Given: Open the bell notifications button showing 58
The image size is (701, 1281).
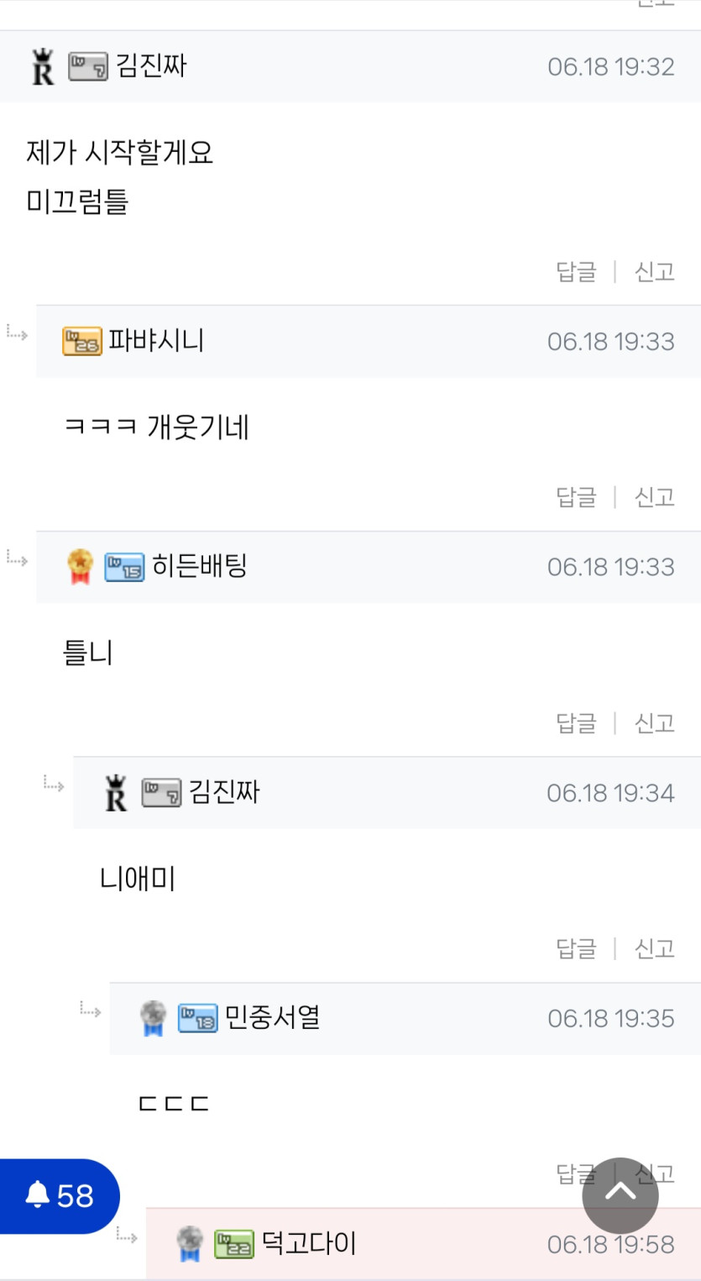Looking at the screenshot, I should 60,1195.
